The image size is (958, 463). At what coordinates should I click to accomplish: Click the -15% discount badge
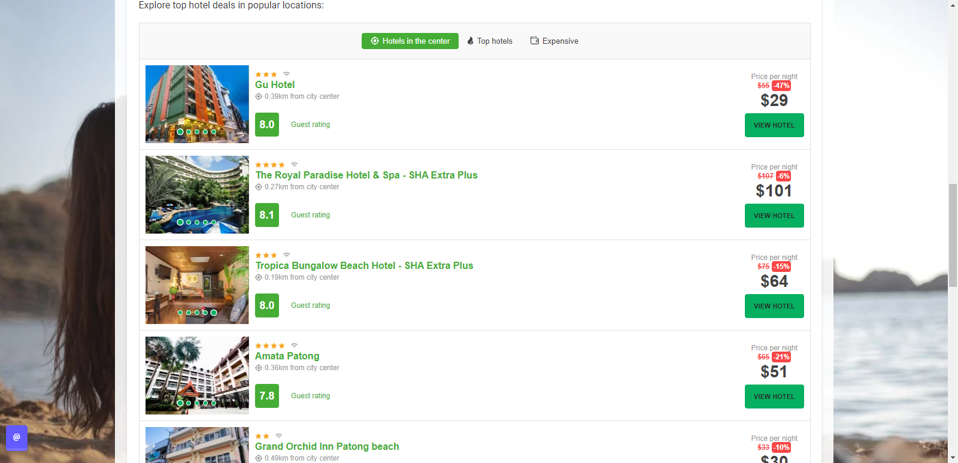(781, 267)
